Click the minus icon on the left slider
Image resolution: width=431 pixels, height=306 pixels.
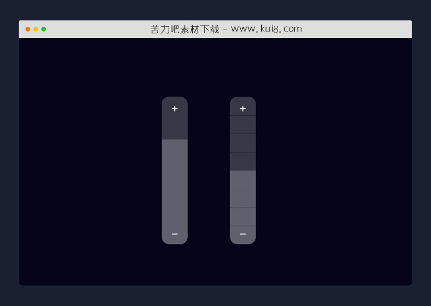tap(175, 234)
